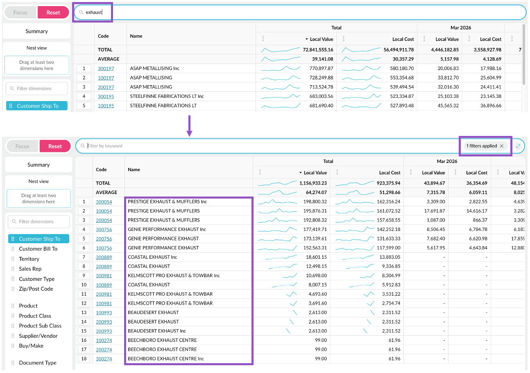
Task: Open the Summary tab in lower panel
Action: pos(39,165)
